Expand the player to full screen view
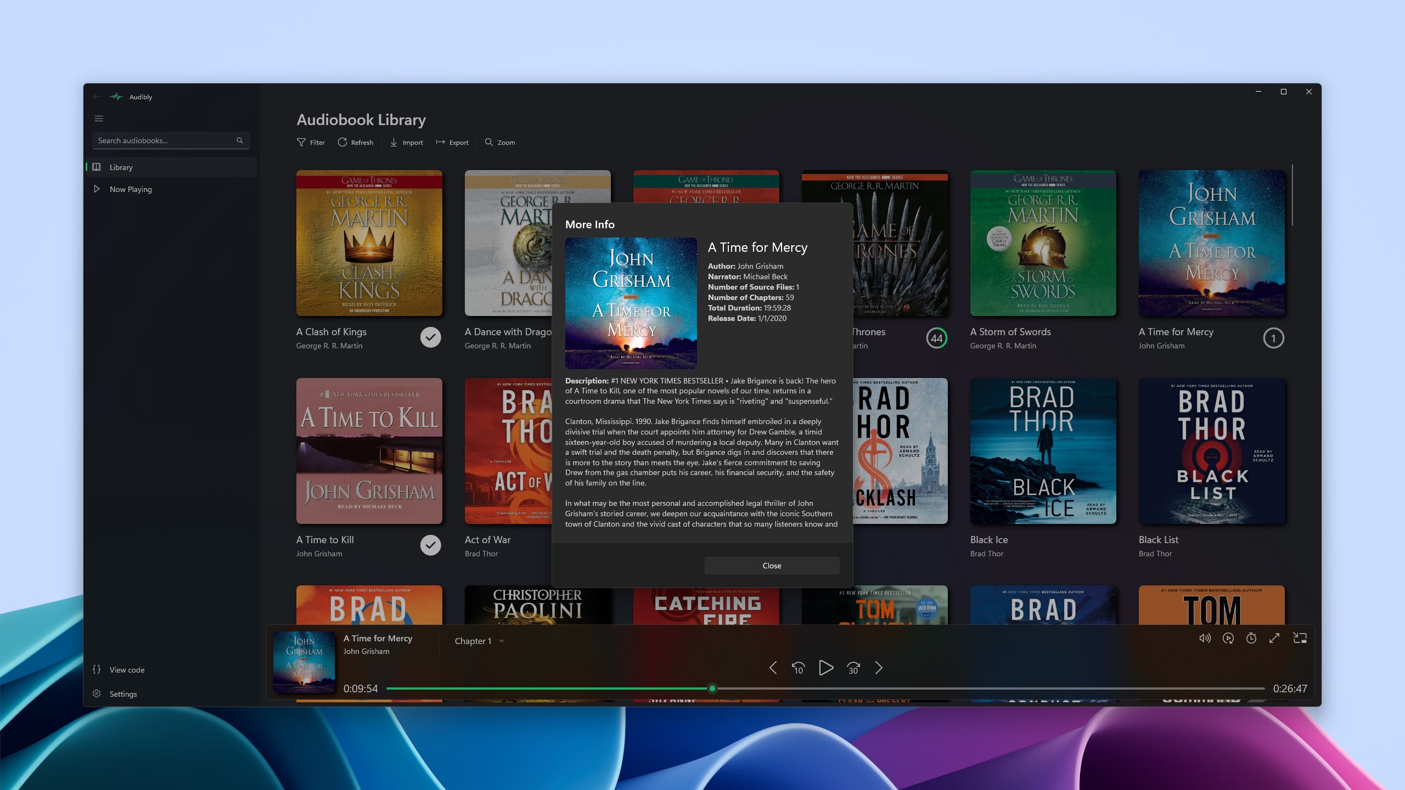 (x=1274, y=638)
